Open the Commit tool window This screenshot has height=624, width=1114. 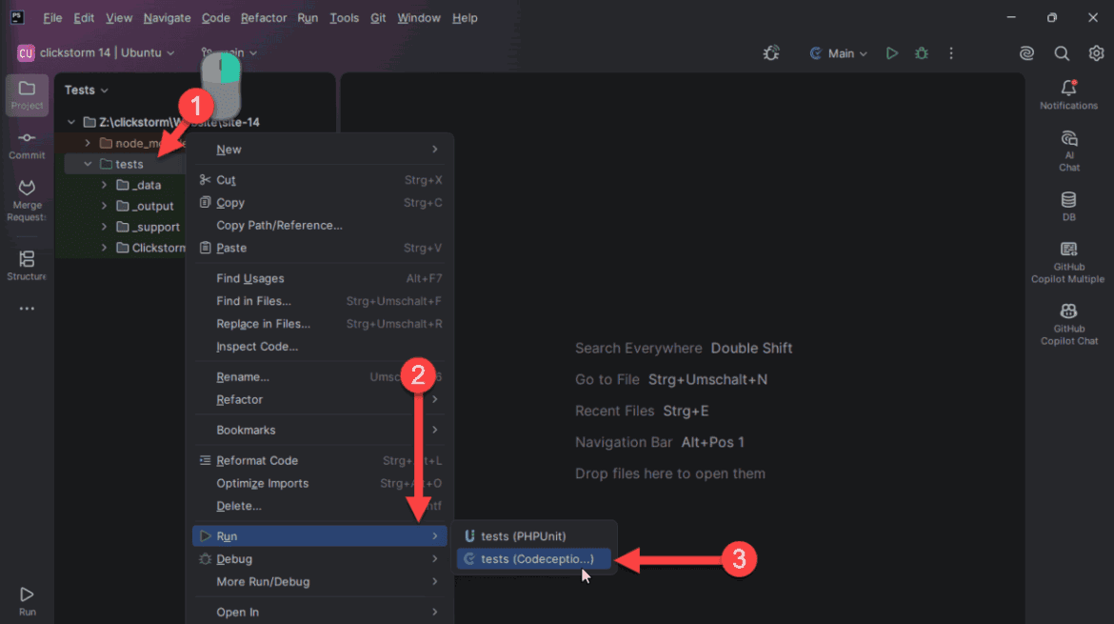tap(27, 145)
